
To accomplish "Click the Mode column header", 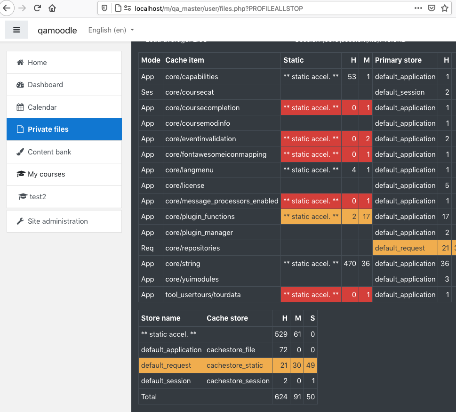I will (151, 60).
